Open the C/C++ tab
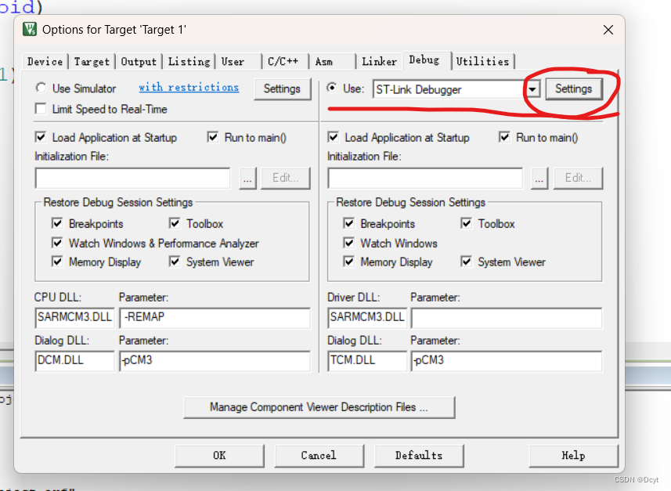This screenshot has width=671, height=491. pos(283,62)
